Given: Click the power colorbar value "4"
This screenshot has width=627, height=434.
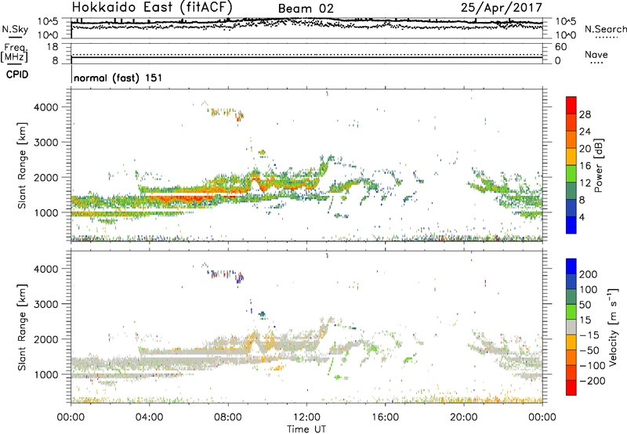Looking at the screenshot, I should [582, 217].
